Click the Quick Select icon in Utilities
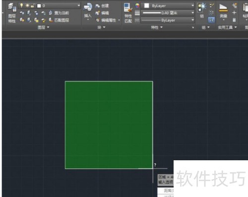Viewport: 248px width, 197px height. tap(234, 5)
